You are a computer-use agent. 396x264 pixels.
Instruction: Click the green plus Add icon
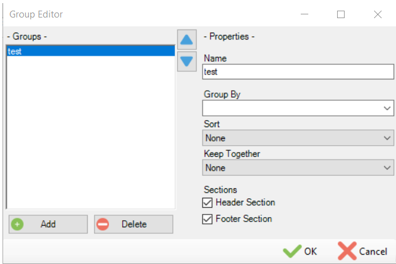18,224
